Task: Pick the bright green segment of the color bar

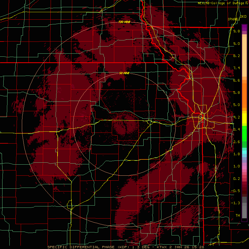Action: pos(244,133)
